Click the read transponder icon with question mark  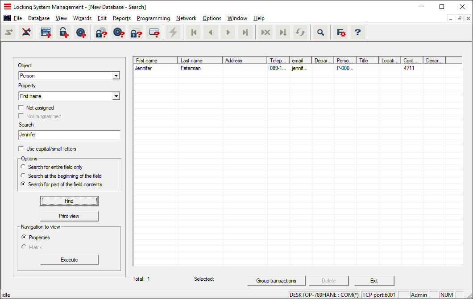[118, 33]
